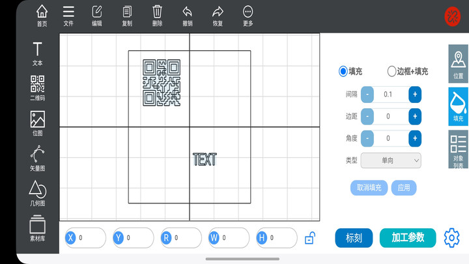Select the 矢量图 vector tool
The image size is (469, 264).
click(37, 158)
